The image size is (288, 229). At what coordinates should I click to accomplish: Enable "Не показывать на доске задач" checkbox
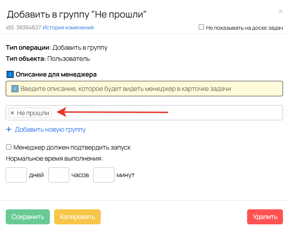[x=202, y=27]
